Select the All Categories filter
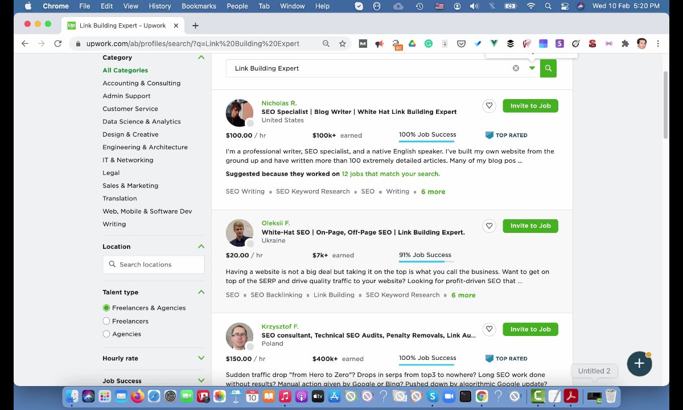The width and height of the screenshot is (683, 410). coord(125,71)
